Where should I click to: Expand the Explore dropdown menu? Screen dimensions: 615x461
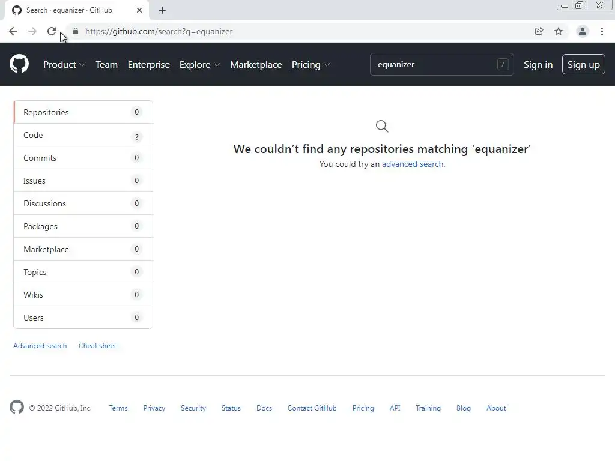[199, 65]
